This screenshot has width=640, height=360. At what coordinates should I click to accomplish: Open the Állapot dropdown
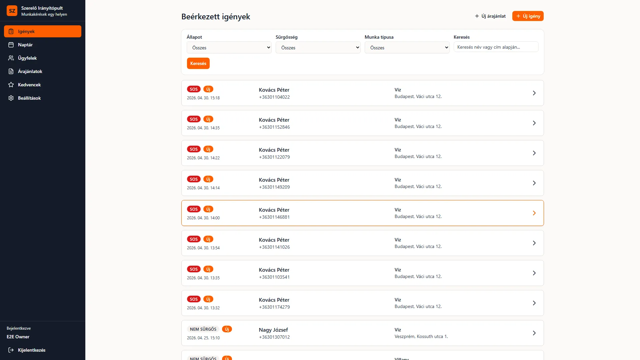click(229, 48)
